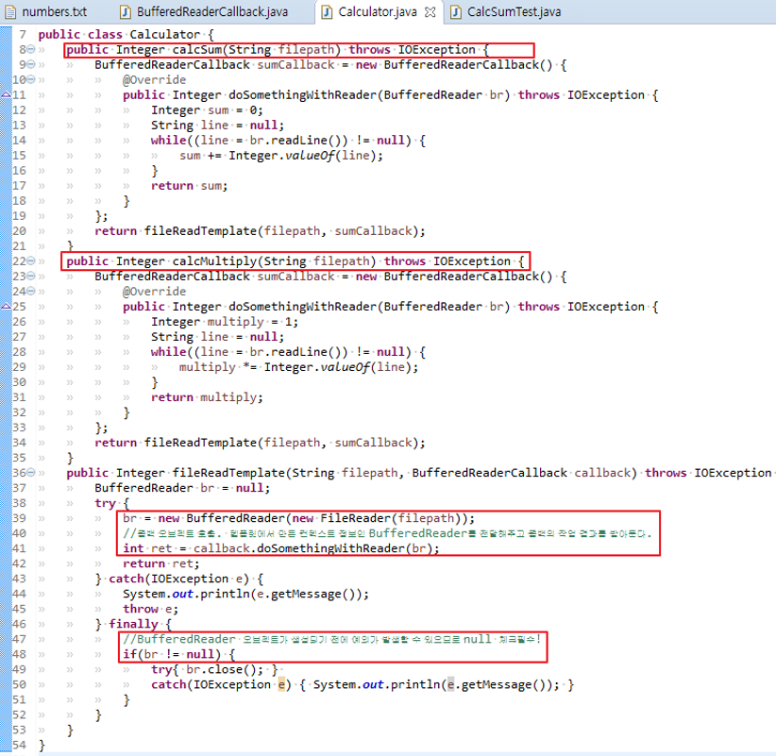Screen dimensions: 776x756
Task: Click the Calculator.java file icon
Action: pyautogui.click(x=327, y=12)
